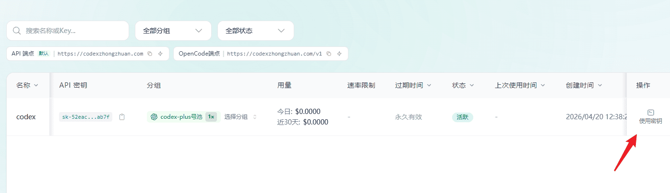Click the OpenAI logo in codex-plus号池 tag
670x193 pixels.
click(x=154, y=117)
